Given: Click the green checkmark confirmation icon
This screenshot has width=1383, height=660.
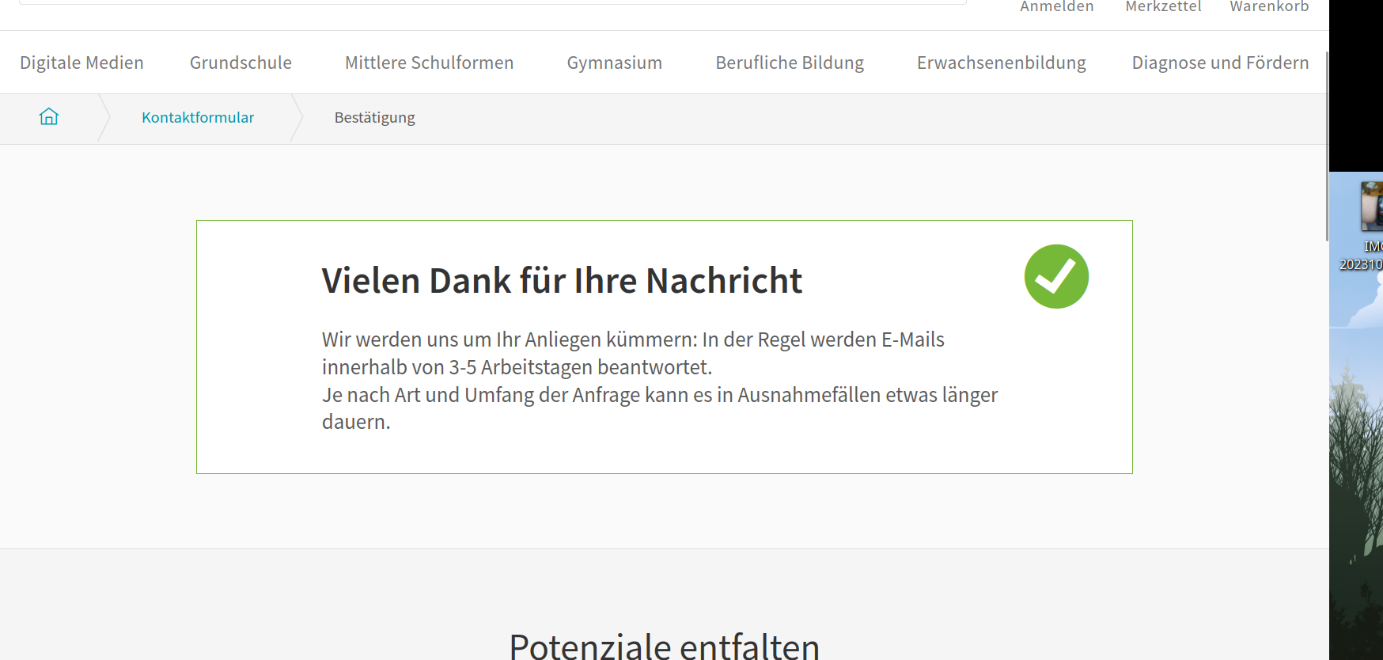Looking at the screenshot, I should (x=1056, y=277).
